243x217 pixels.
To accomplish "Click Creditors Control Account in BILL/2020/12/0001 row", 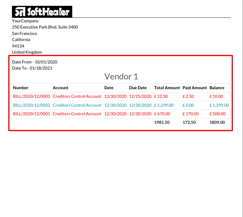I will pos(77,114).
